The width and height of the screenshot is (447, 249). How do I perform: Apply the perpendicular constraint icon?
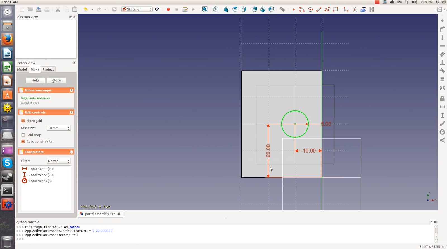[x=442, y=62]
